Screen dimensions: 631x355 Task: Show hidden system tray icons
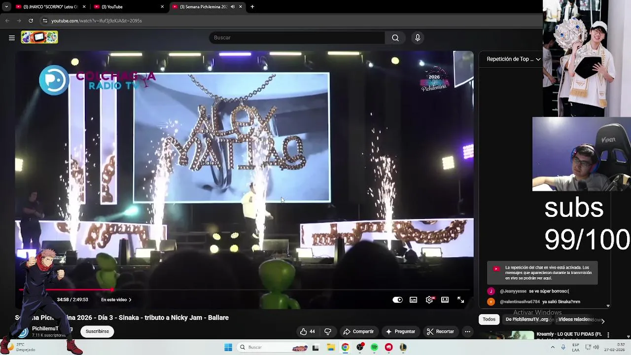point(552,347)
